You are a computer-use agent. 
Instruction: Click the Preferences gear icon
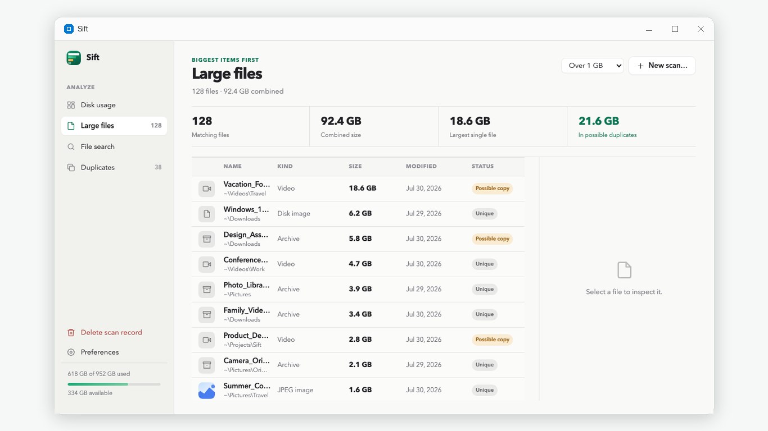[71, 352]
